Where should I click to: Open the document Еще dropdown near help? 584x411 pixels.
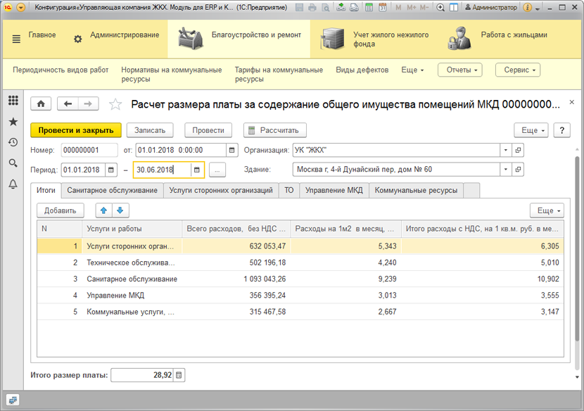(531, 130)
